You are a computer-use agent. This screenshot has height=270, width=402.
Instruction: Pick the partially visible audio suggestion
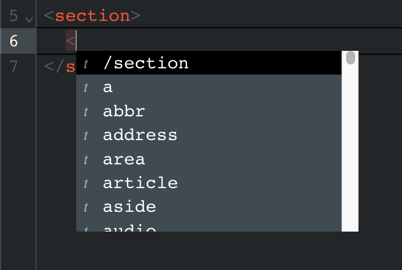point(209,226)
